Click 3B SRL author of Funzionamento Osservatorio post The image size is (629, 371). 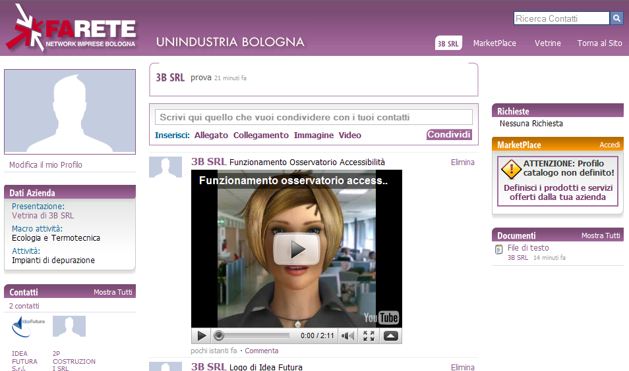(208, 162)
